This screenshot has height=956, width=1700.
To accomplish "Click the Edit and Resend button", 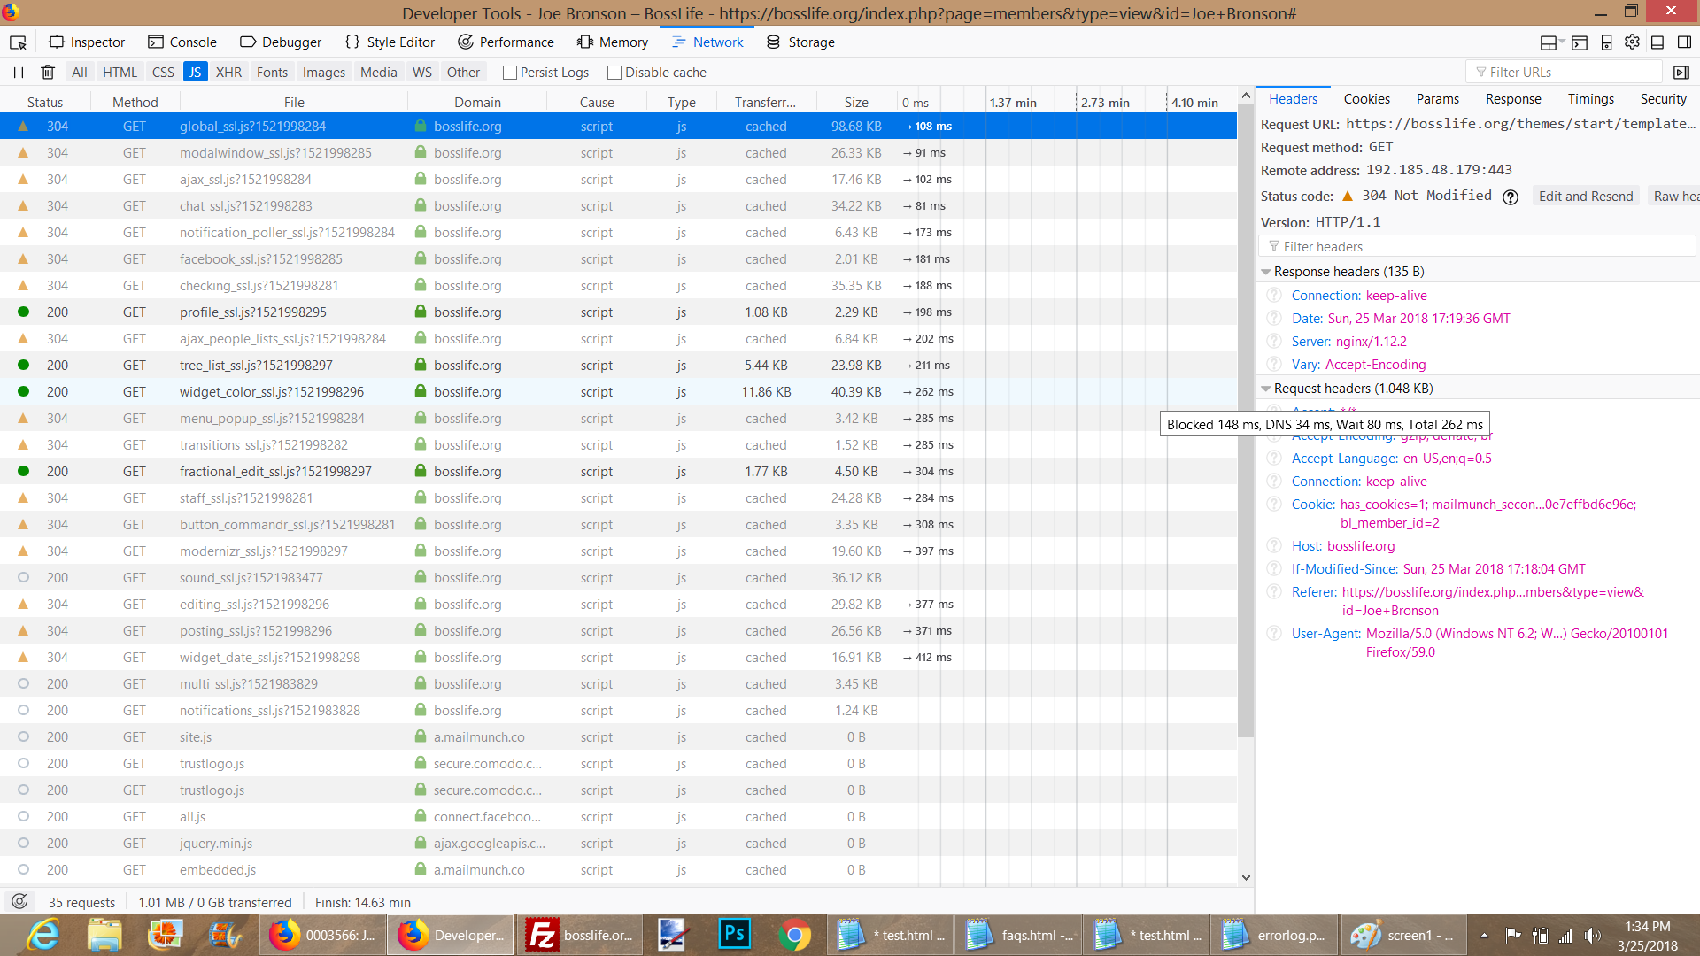I will point(1585,197).
